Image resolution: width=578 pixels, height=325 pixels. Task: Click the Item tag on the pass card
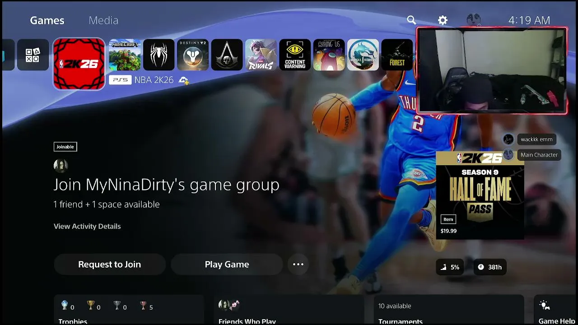pyautogui.click(x=448, y=219)
